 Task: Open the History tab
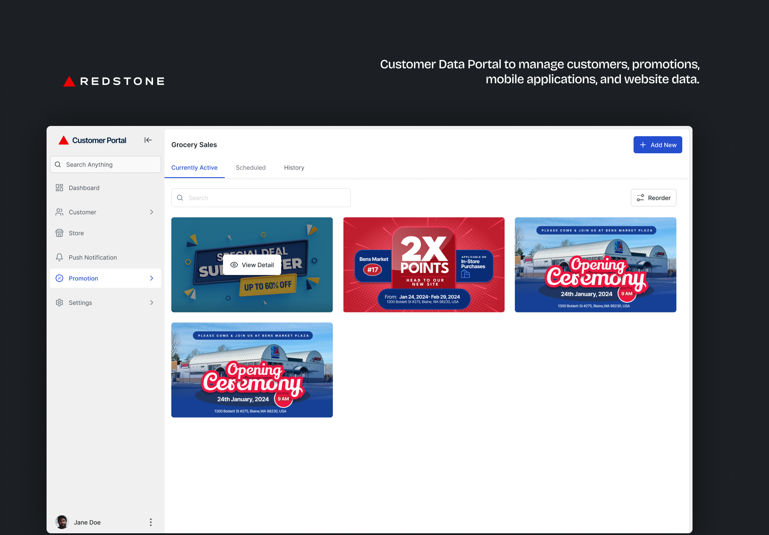pos(294,168)
